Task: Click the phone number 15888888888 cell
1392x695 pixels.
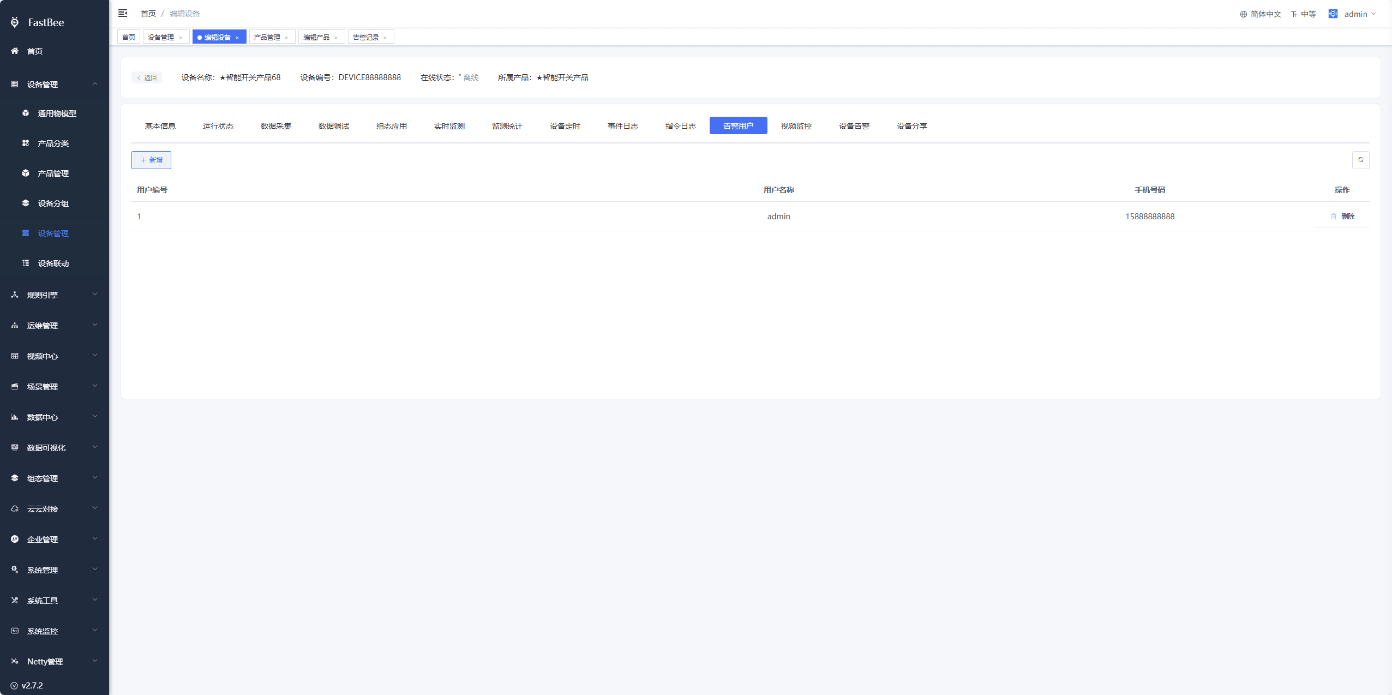Action: click(1150, 217)
